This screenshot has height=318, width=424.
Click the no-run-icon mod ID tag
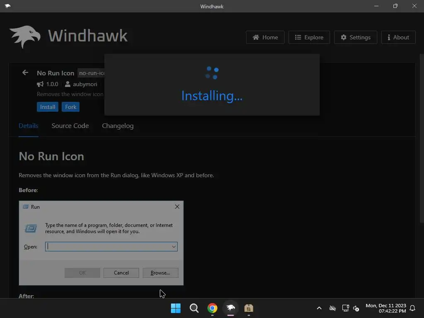tap(92, 73)
